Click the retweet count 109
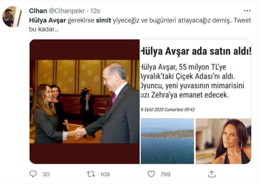This screenshot has height=184, width=267. 105,174
